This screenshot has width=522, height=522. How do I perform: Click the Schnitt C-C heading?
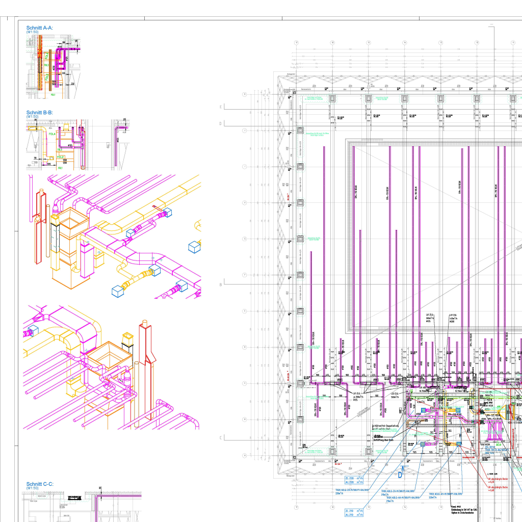click(x=40, y=484)
